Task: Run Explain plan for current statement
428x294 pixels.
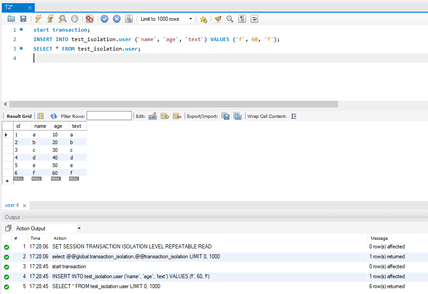Action: pyautogui.click(x=63, y=19)
